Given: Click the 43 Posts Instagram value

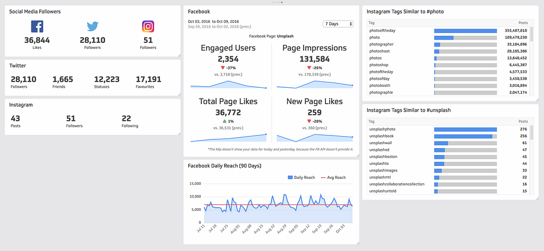Looking at the screenshot, I should tap(15, 119).
